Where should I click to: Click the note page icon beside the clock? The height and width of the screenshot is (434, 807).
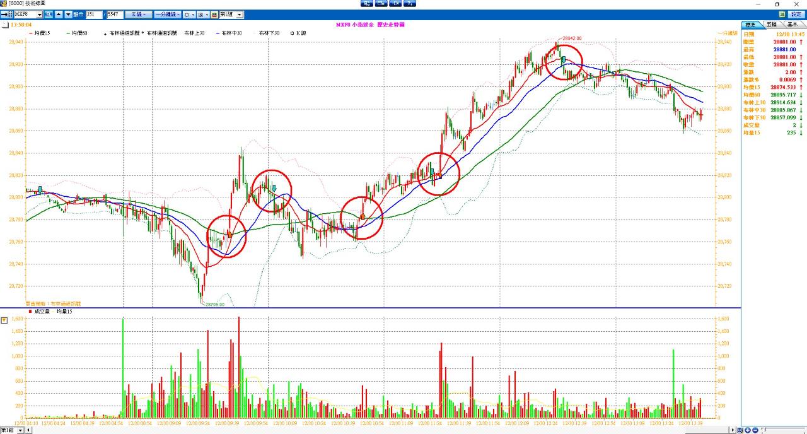coord(5,24)
